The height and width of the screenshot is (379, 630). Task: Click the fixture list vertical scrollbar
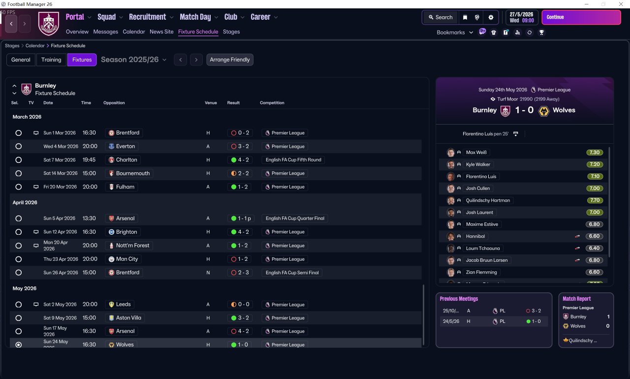tap(423, 315)
